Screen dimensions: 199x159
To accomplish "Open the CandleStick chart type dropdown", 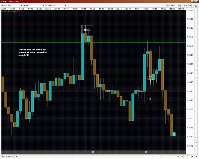I will pos(66,6).
